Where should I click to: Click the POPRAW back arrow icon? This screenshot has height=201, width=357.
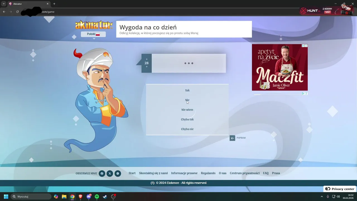[x=232, y=138]
